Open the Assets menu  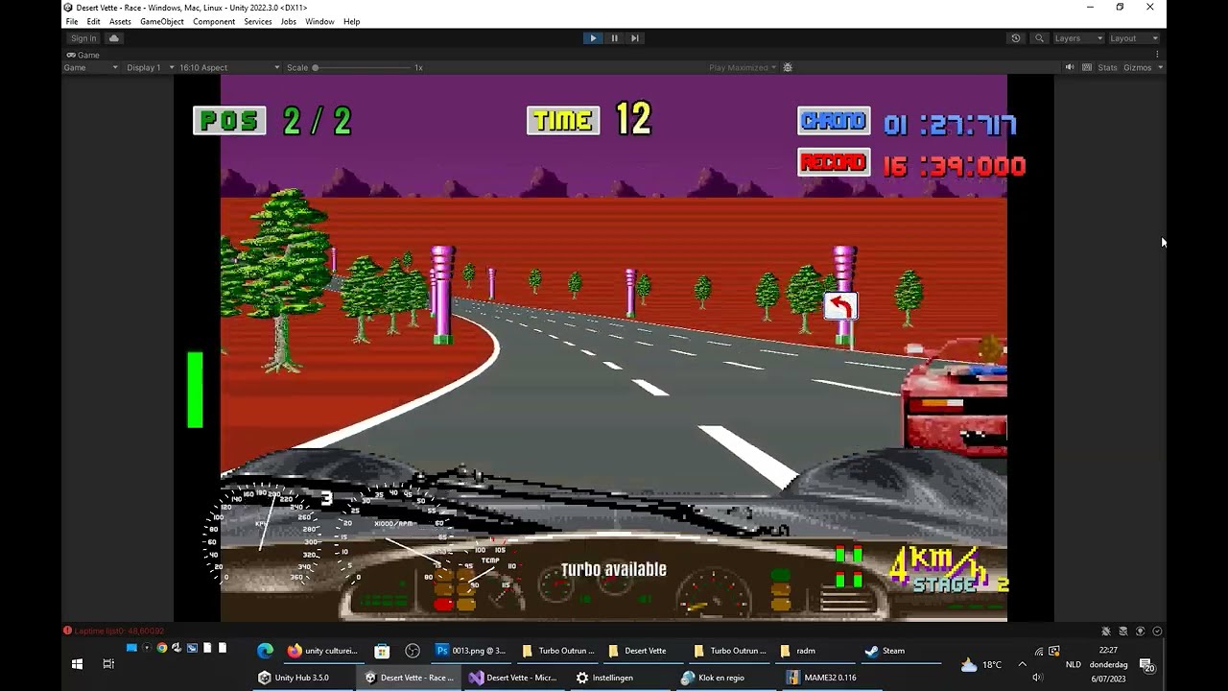click(120, 21)
